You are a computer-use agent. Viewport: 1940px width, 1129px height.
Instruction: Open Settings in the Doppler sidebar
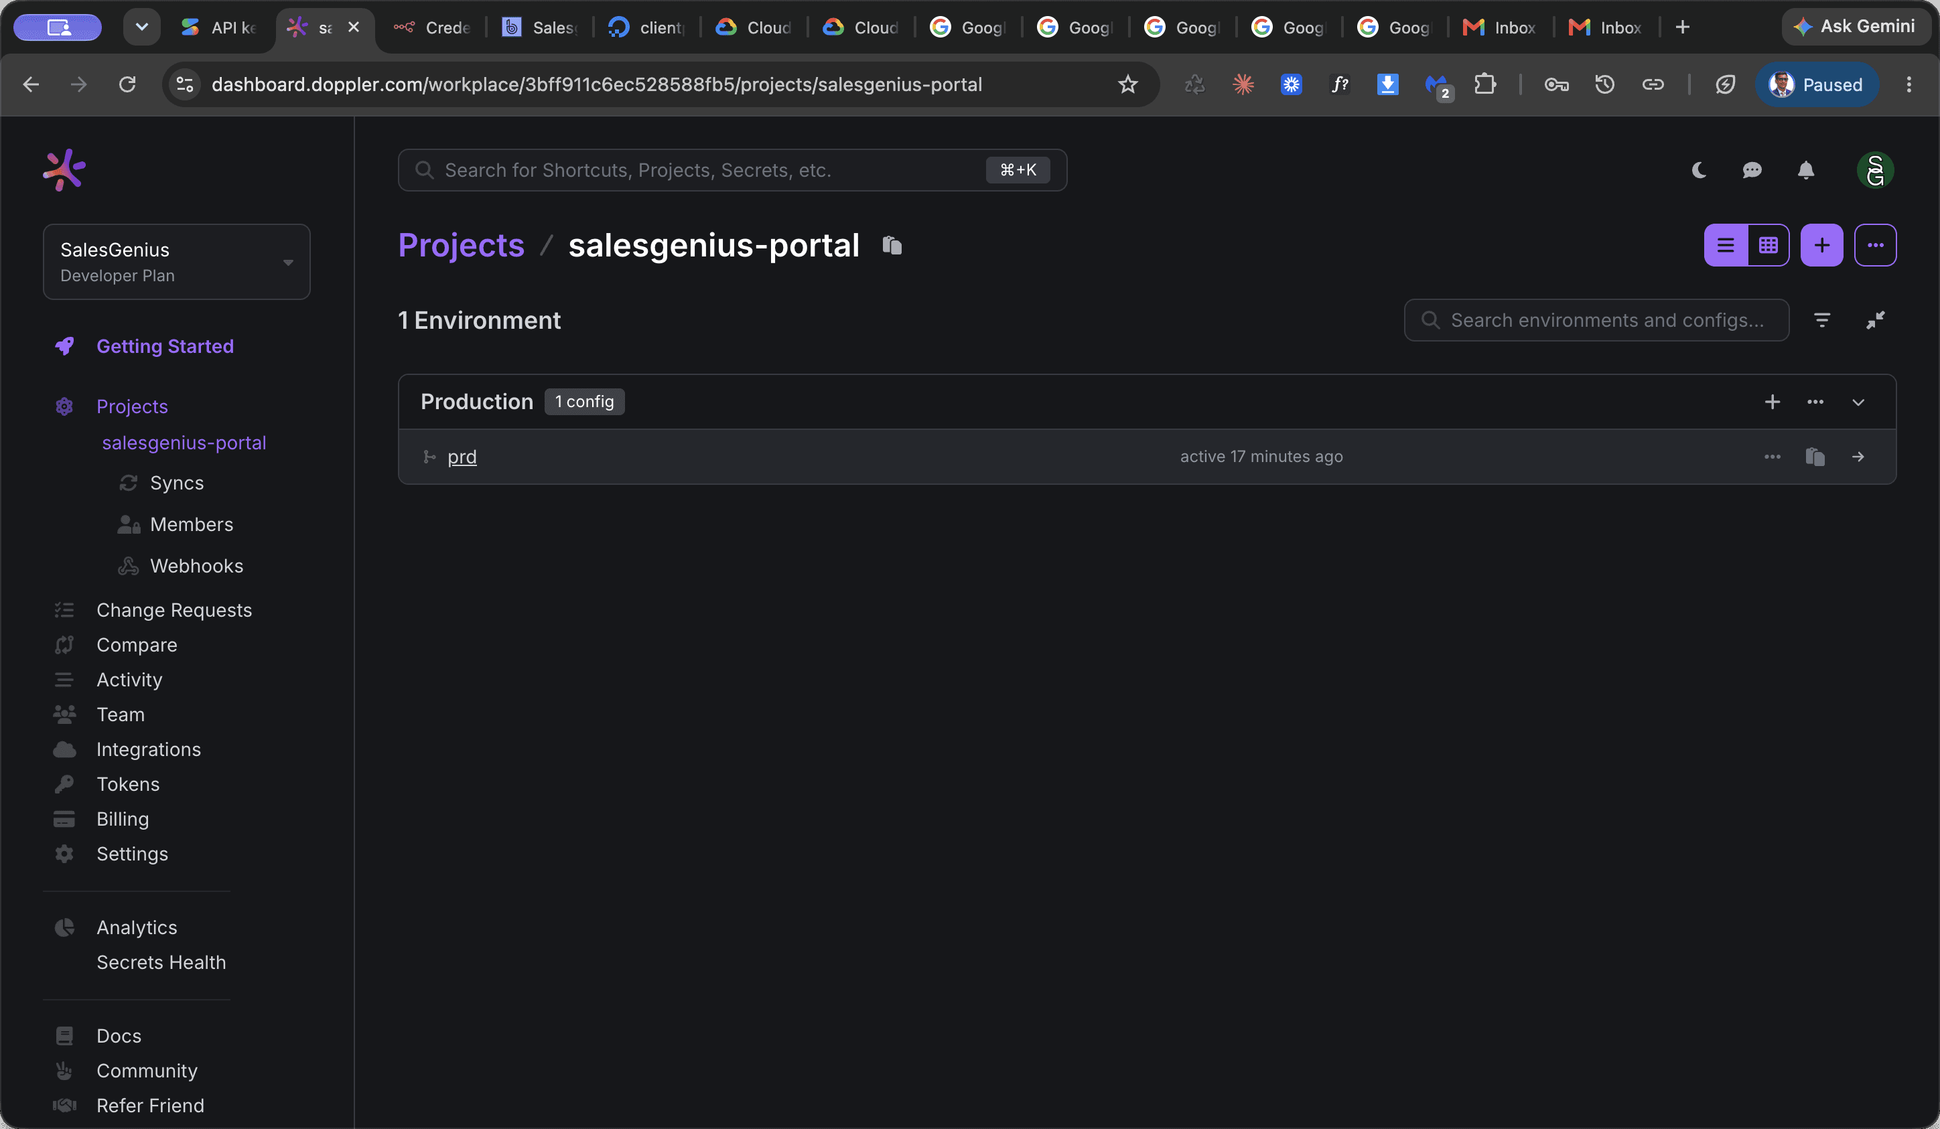point(132,854)
